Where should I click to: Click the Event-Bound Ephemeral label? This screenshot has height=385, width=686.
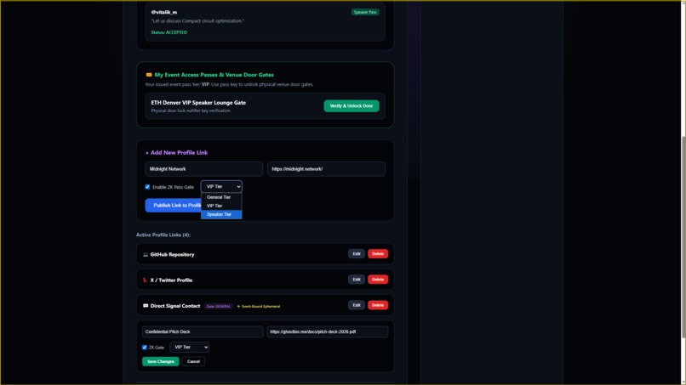pos(259,306)
